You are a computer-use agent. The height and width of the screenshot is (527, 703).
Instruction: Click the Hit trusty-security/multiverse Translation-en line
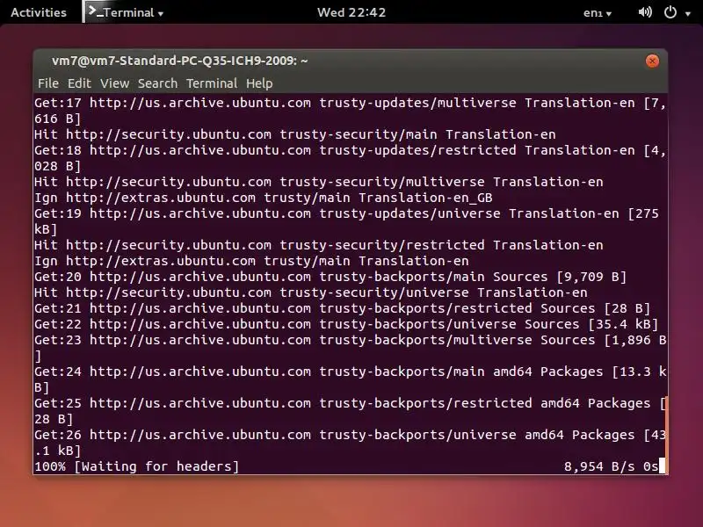(319, 182)
